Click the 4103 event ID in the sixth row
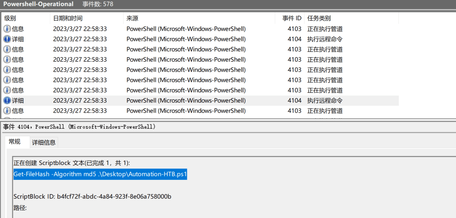 pyautogui.click(x=294, y=80)
